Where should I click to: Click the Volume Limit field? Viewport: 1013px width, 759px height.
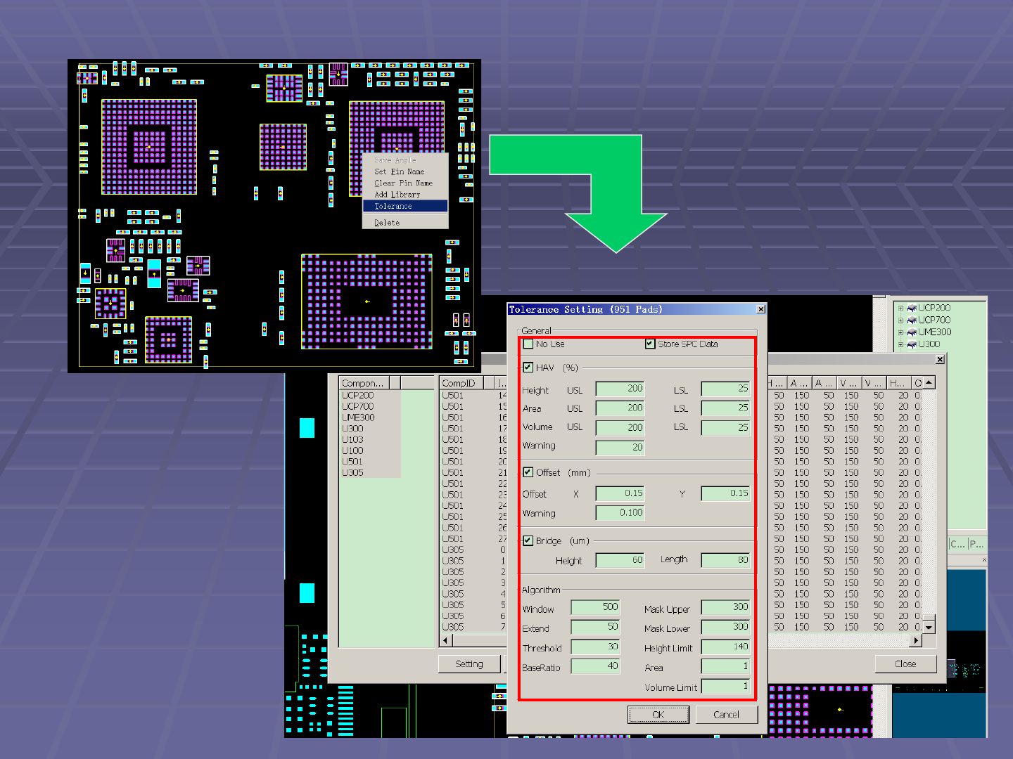pos(726,686)
